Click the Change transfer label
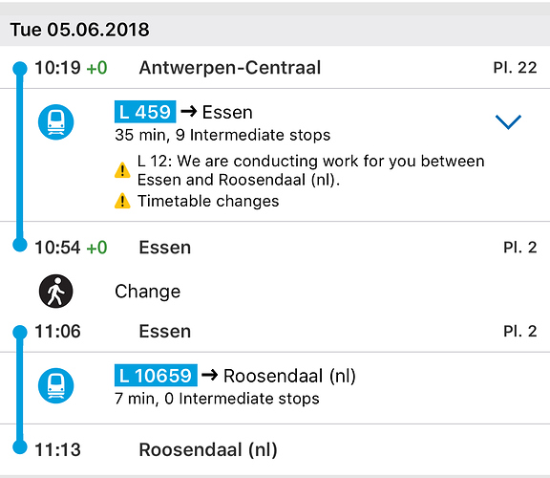The width and height of the screenshot is (550, 478). pyautogui.click(x=148, y=292)
